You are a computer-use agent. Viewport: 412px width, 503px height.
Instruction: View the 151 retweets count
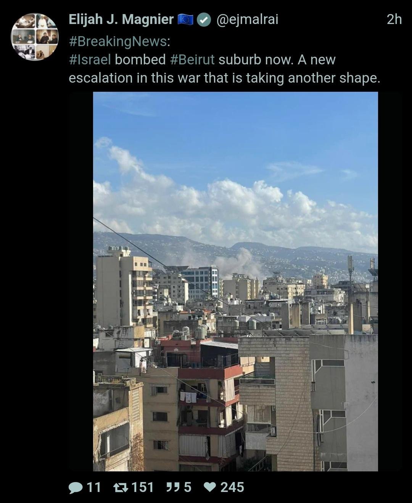142,487
